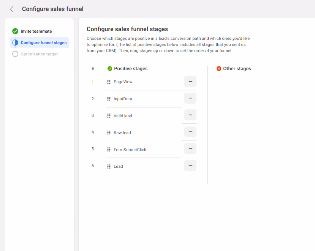Click the Configure sales funnel stages heading
315x251 pixels.
(127, 29)
